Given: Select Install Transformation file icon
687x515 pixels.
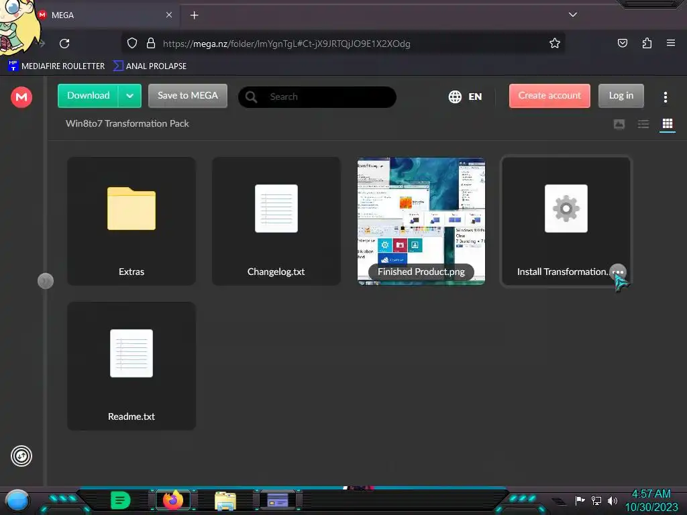Looking at the screenshot, I should pos(566,209).
